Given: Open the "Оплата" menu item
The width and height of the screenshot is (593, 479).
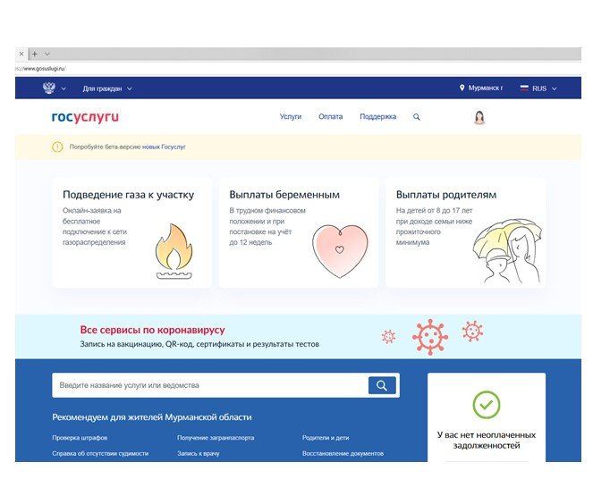Looking at the screenshot, I should point(331,117).
